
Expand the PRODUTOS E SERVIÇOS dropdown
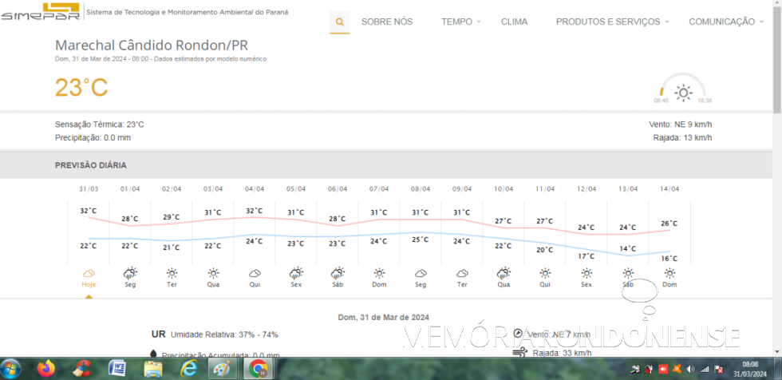[x=612, y=22]
